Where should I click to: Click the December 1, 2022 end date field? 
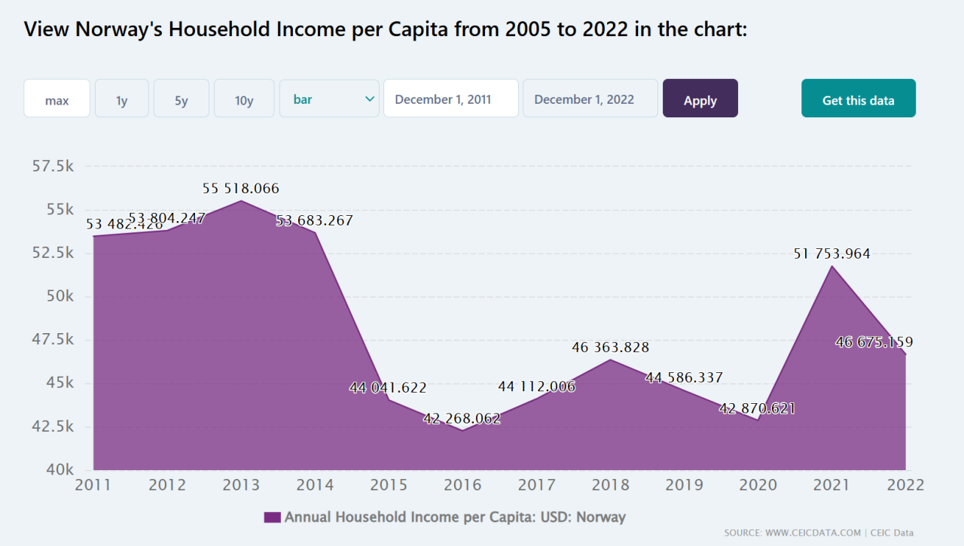click(590, 99)
